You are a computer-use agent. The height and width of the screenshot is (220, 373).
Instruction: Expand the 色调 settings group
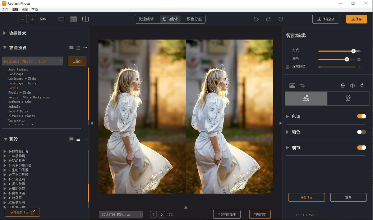[288, 116]
